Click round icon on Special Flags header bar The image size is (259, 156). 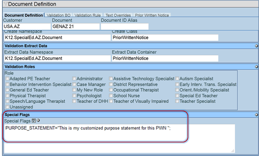(256, 115)
